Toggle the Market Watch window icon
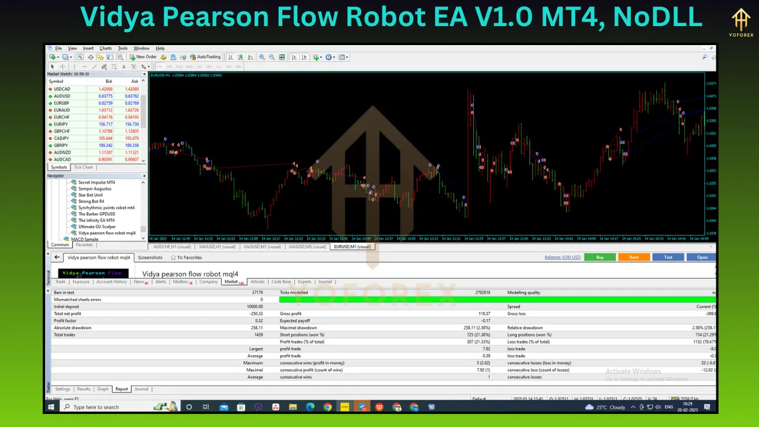 point(81,57)
